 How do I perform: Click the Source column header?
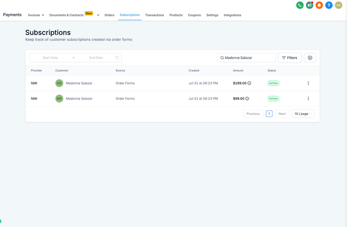click(120, 71)
